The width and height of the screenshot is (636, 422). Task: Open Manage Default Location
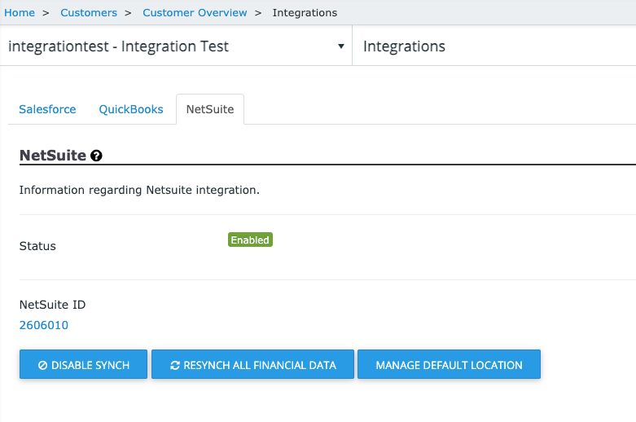pos(449,364)
